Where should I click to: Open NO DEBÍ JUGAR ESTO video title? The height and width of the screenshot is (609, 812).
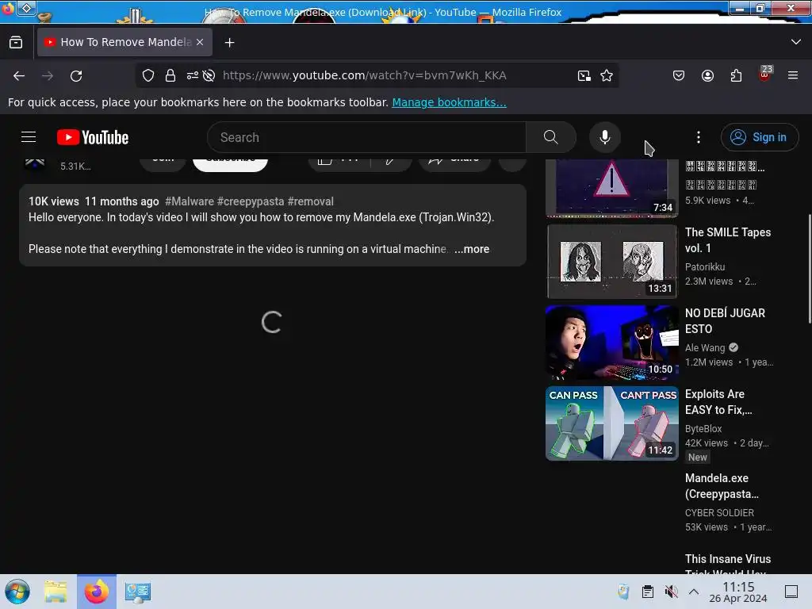point(725,321)
